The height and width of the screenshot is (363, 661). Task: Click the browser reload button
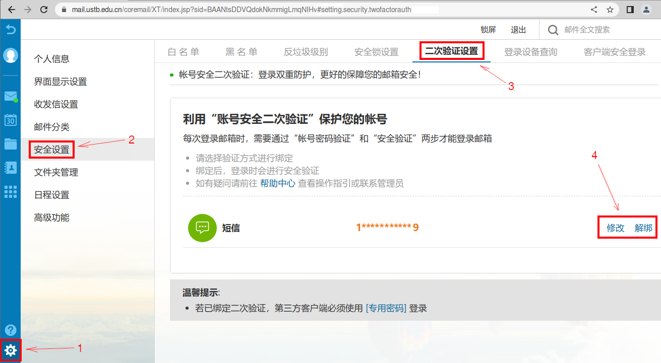click(x=44, y=10)
